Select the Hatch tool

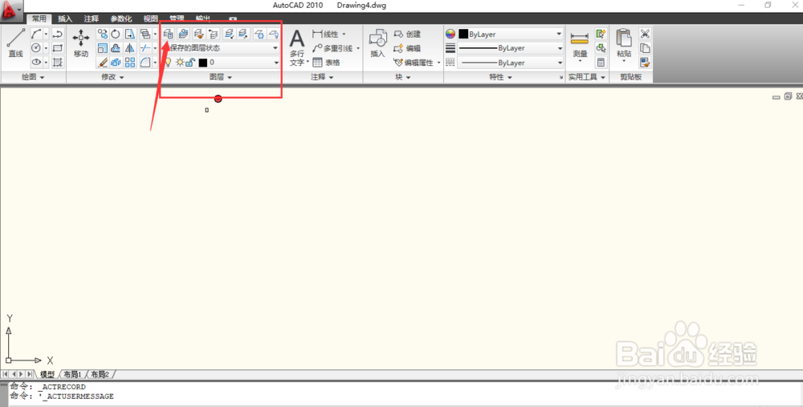(57, 63)
